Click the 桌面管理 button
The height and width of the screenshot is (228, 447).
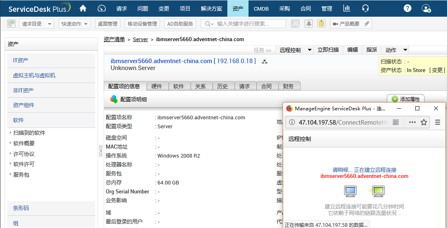[x=107, y=24]
